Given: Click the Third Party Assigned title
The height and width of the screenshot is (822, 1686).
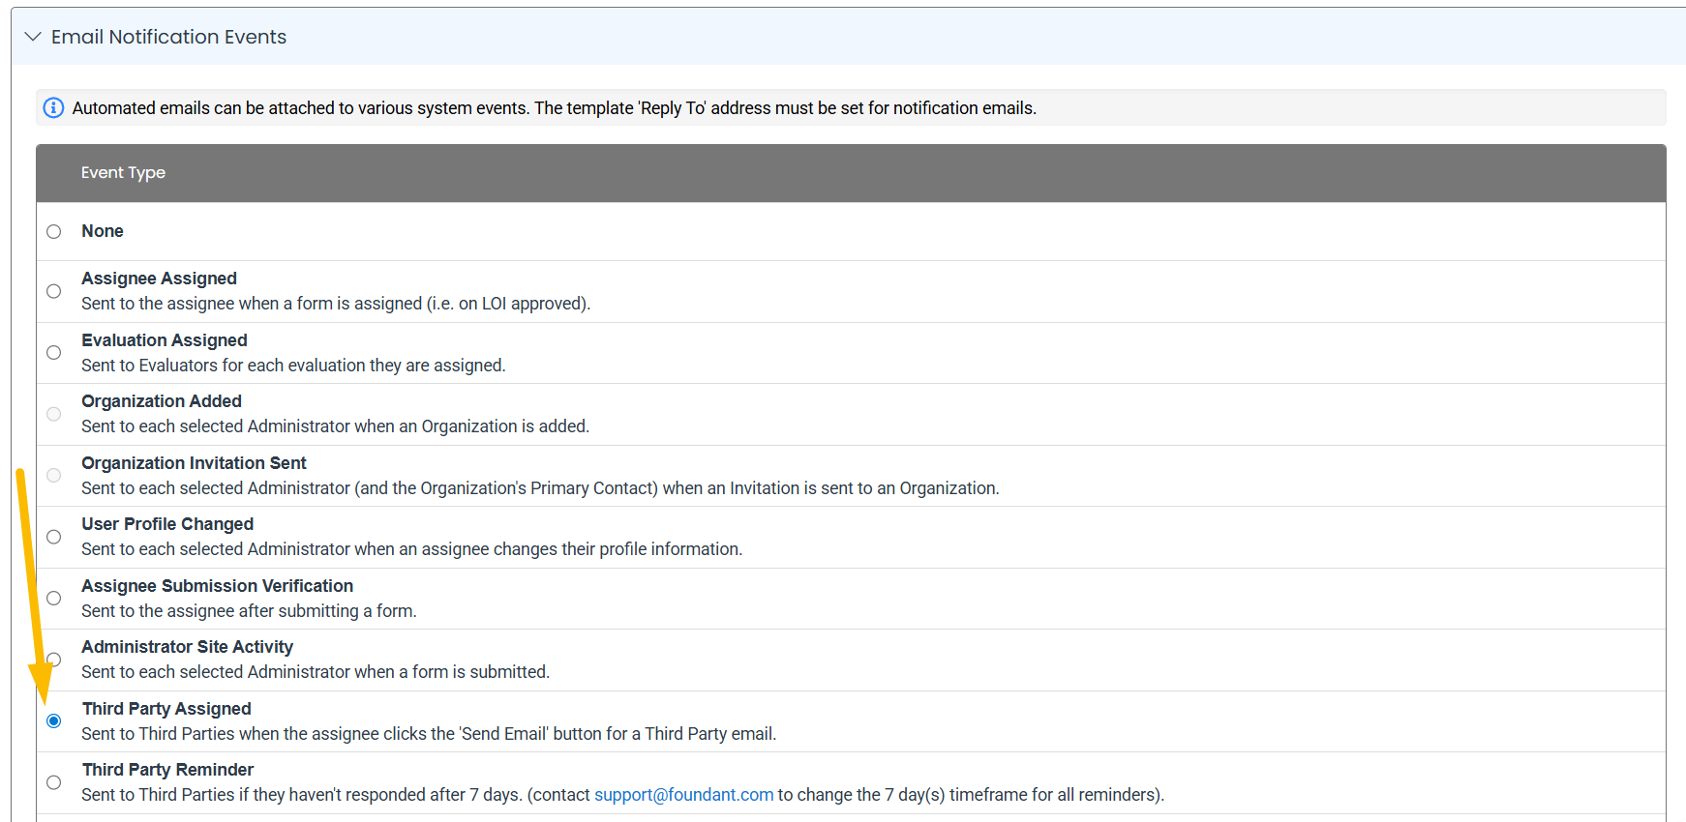Looking at the screenshot, I should (x=166, y=709).
